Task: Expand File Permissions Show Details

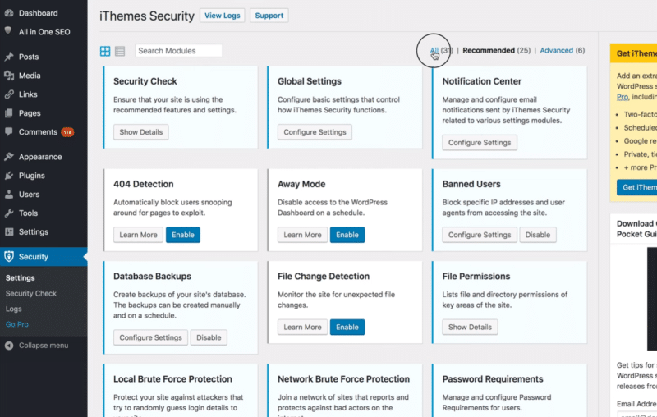Action: click(470, 327)
